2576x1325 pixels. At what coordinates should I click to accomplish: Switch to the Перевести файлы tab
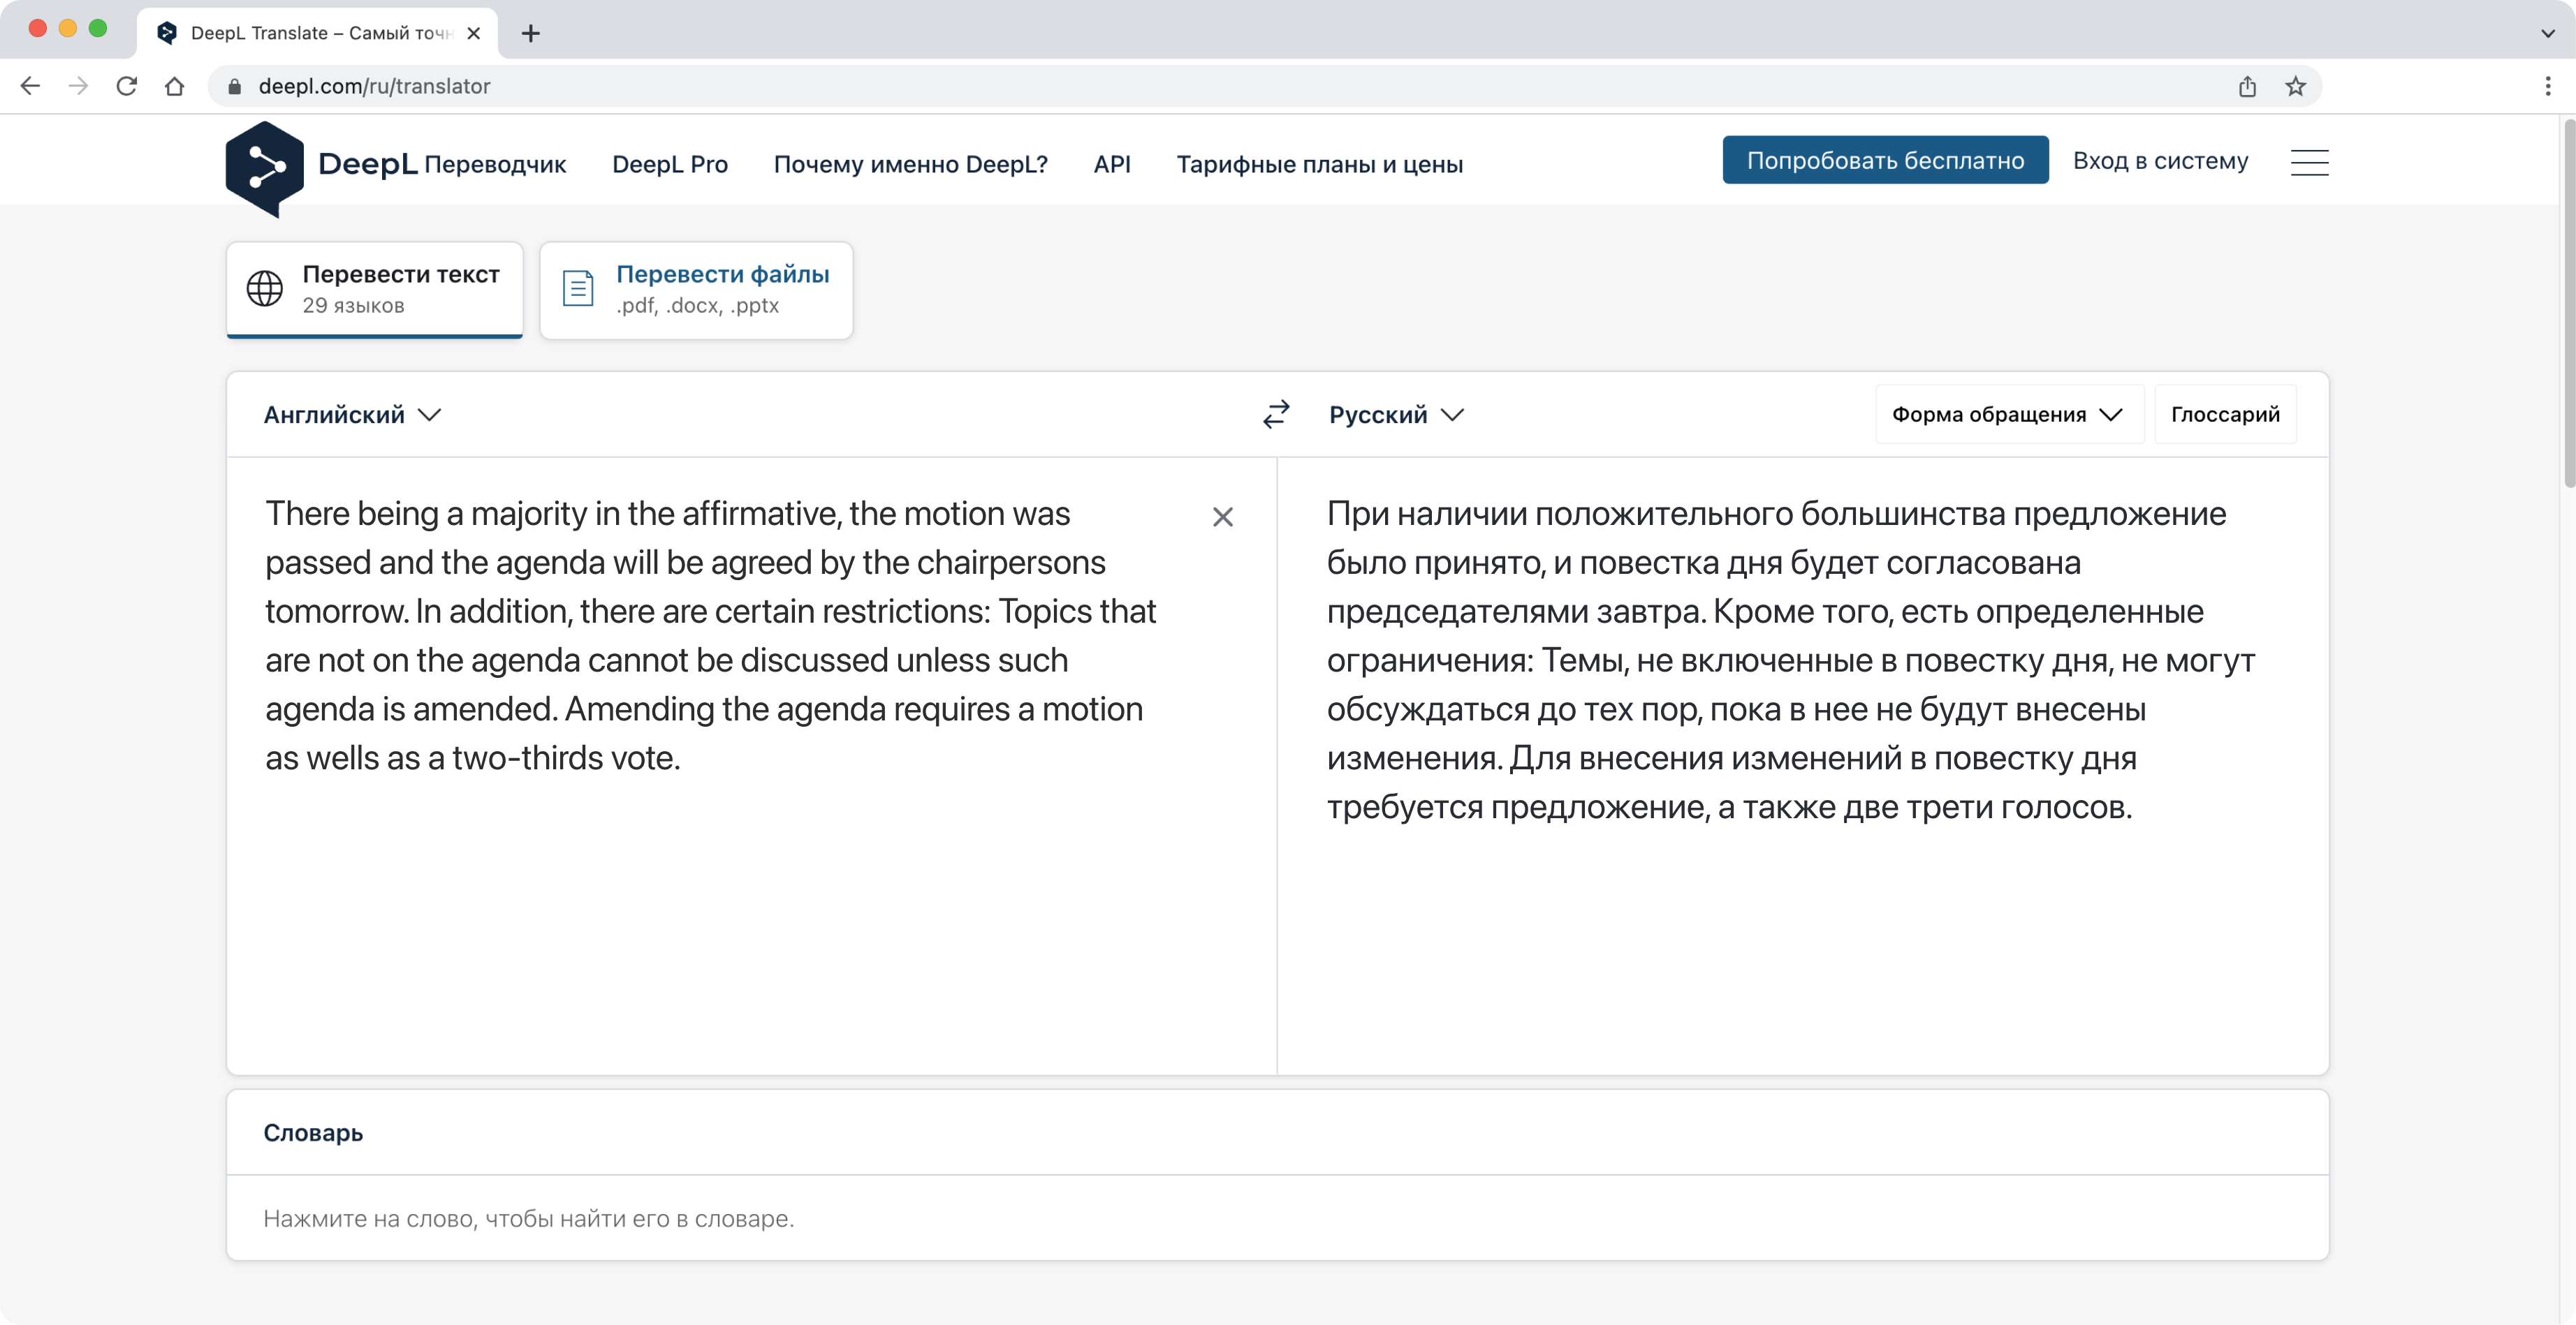coord(696,290)
